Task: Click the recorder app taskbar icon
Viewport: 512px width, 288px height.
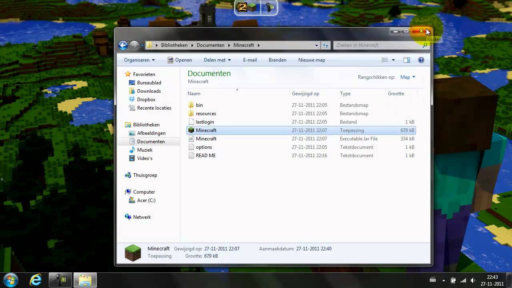Action: tap(60, 280)
